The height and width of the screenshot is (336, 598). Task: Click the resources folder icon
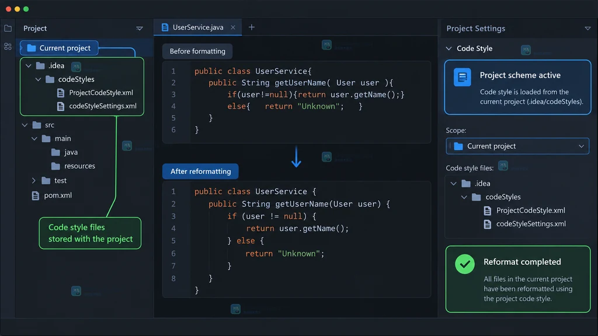[55, 166]
